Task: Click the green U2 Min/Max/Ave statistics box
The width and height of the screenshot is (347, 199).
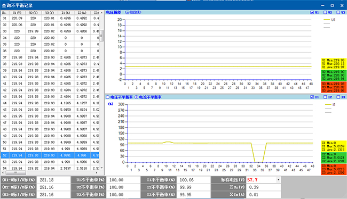Action: pyautogui.click(x=334, y=76)
